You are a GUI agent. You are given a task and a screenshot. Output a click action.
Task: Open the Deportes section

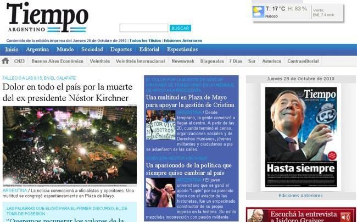[x=121, y=49]
